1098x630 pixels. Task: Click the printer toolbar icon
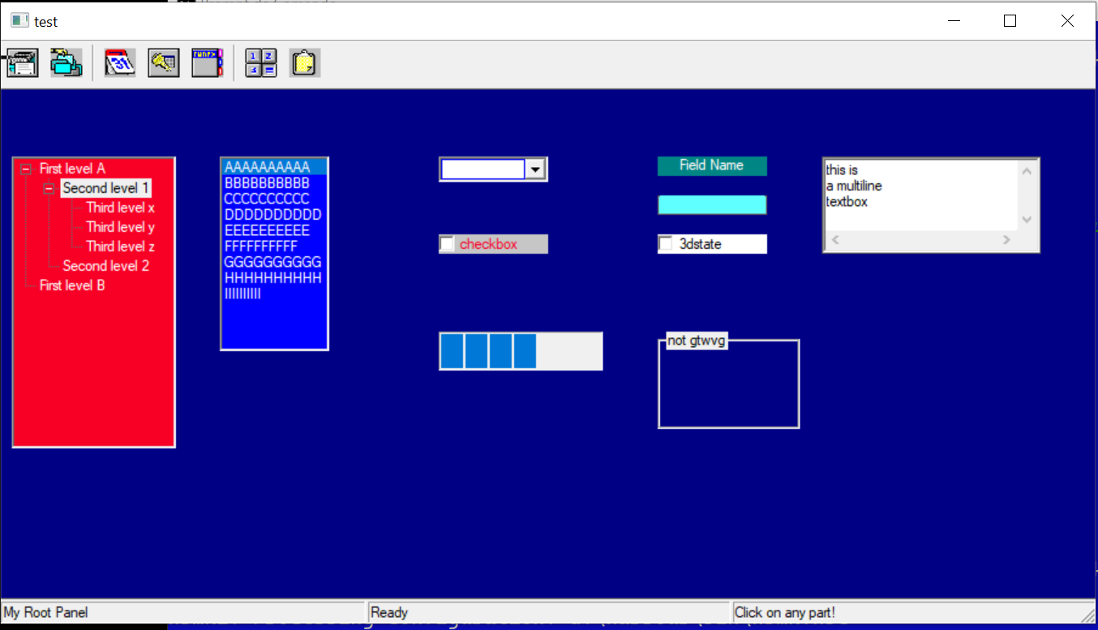click(22, 63)
